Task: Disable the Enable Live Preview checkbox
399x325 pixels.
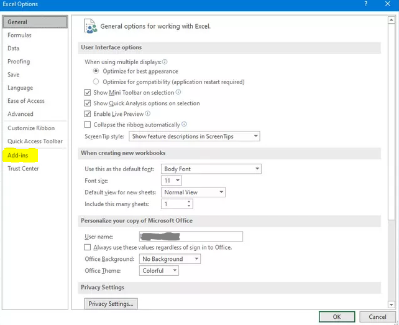Action: 87,114
